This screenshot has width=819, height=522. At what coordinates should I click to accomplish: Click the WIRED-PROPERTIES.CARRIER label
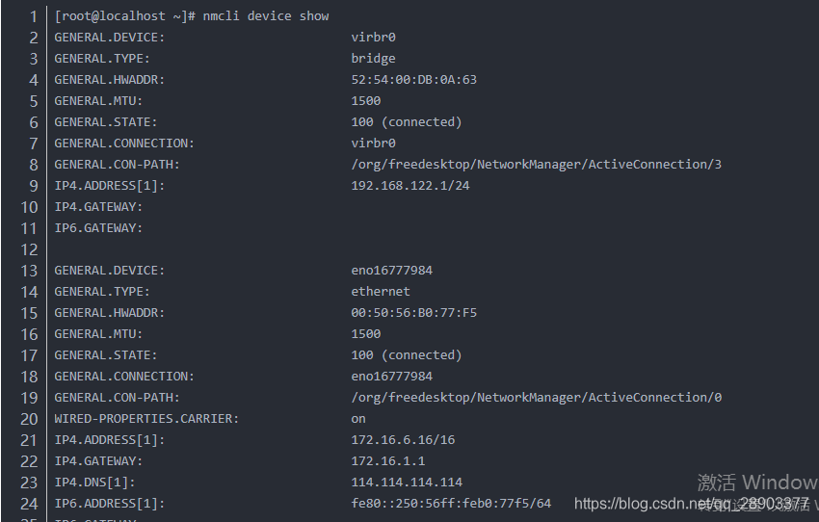click(146, 419)
